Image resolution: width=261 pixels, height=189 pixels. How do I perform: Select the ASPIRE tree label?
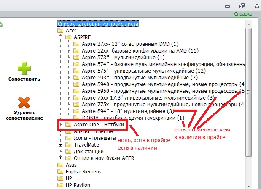(82, 37)
